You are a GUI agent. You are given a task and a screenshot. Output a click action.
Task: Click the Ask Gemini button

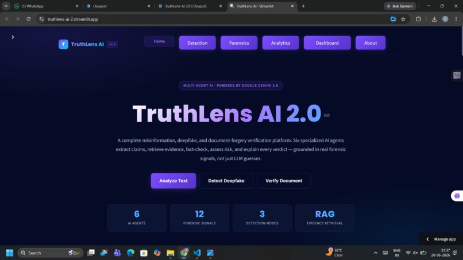tap(400, 6)
